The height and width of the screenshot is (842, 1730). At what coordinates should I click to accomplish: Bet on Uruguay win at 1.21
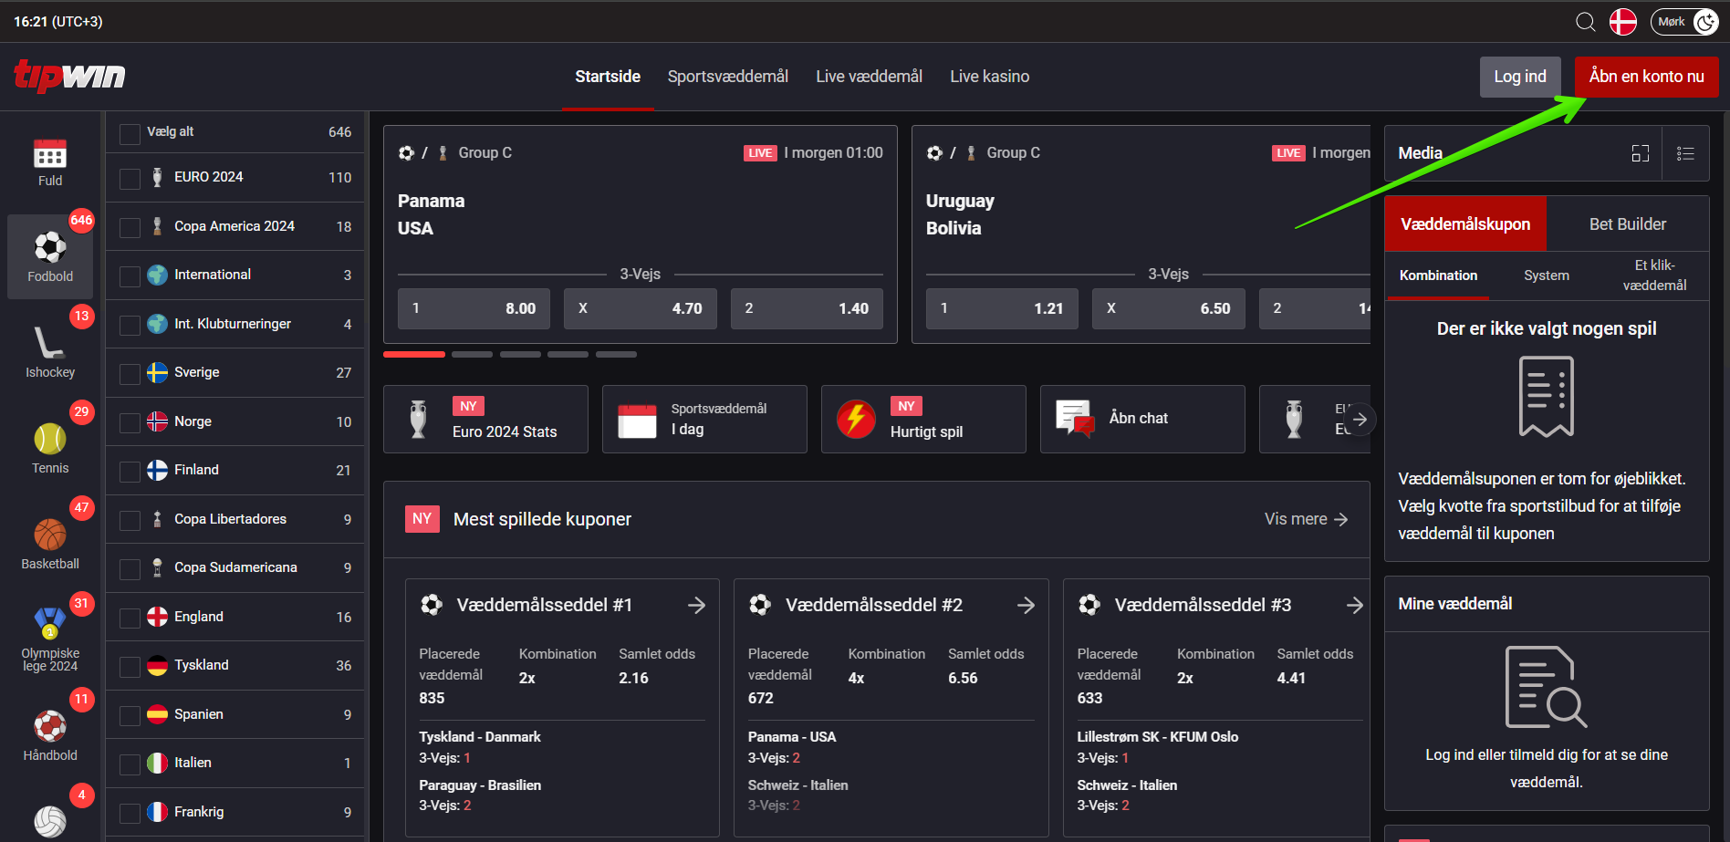point(1003,308)
